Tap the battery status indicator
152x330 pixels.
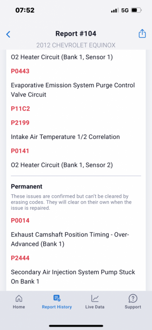coord(136,10)
